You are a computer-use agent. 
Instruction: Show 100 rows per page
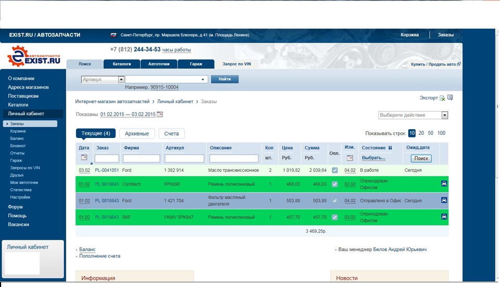[x=441, y=133]
